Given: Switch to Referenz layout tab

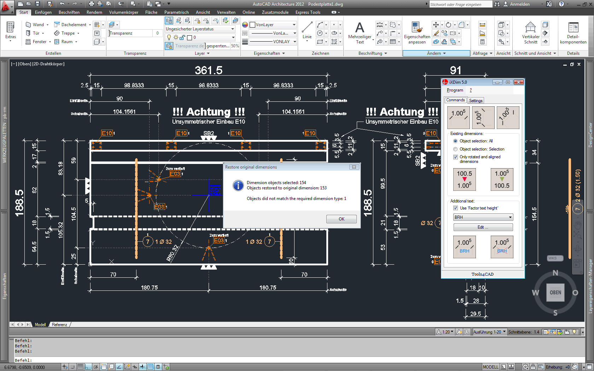Looking at the screenshot, I should click(x=59, y=325).
